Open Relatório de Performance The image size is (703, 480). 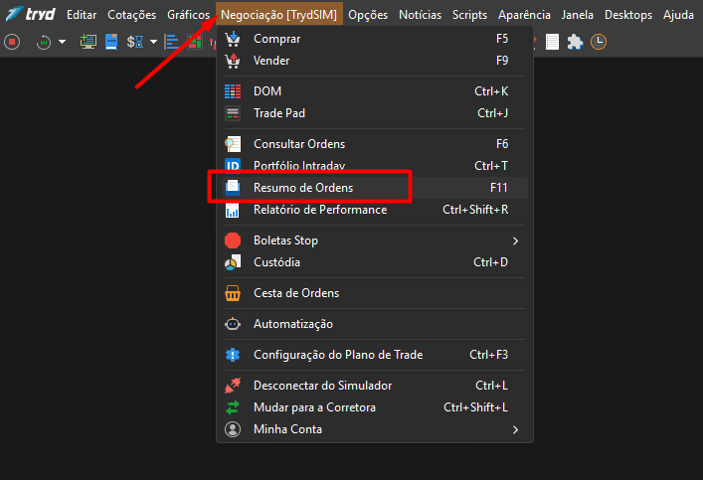pos(374,210)
